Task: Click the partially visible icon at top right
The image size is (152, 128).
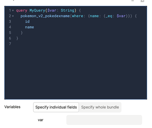Action: coord(142,1)
